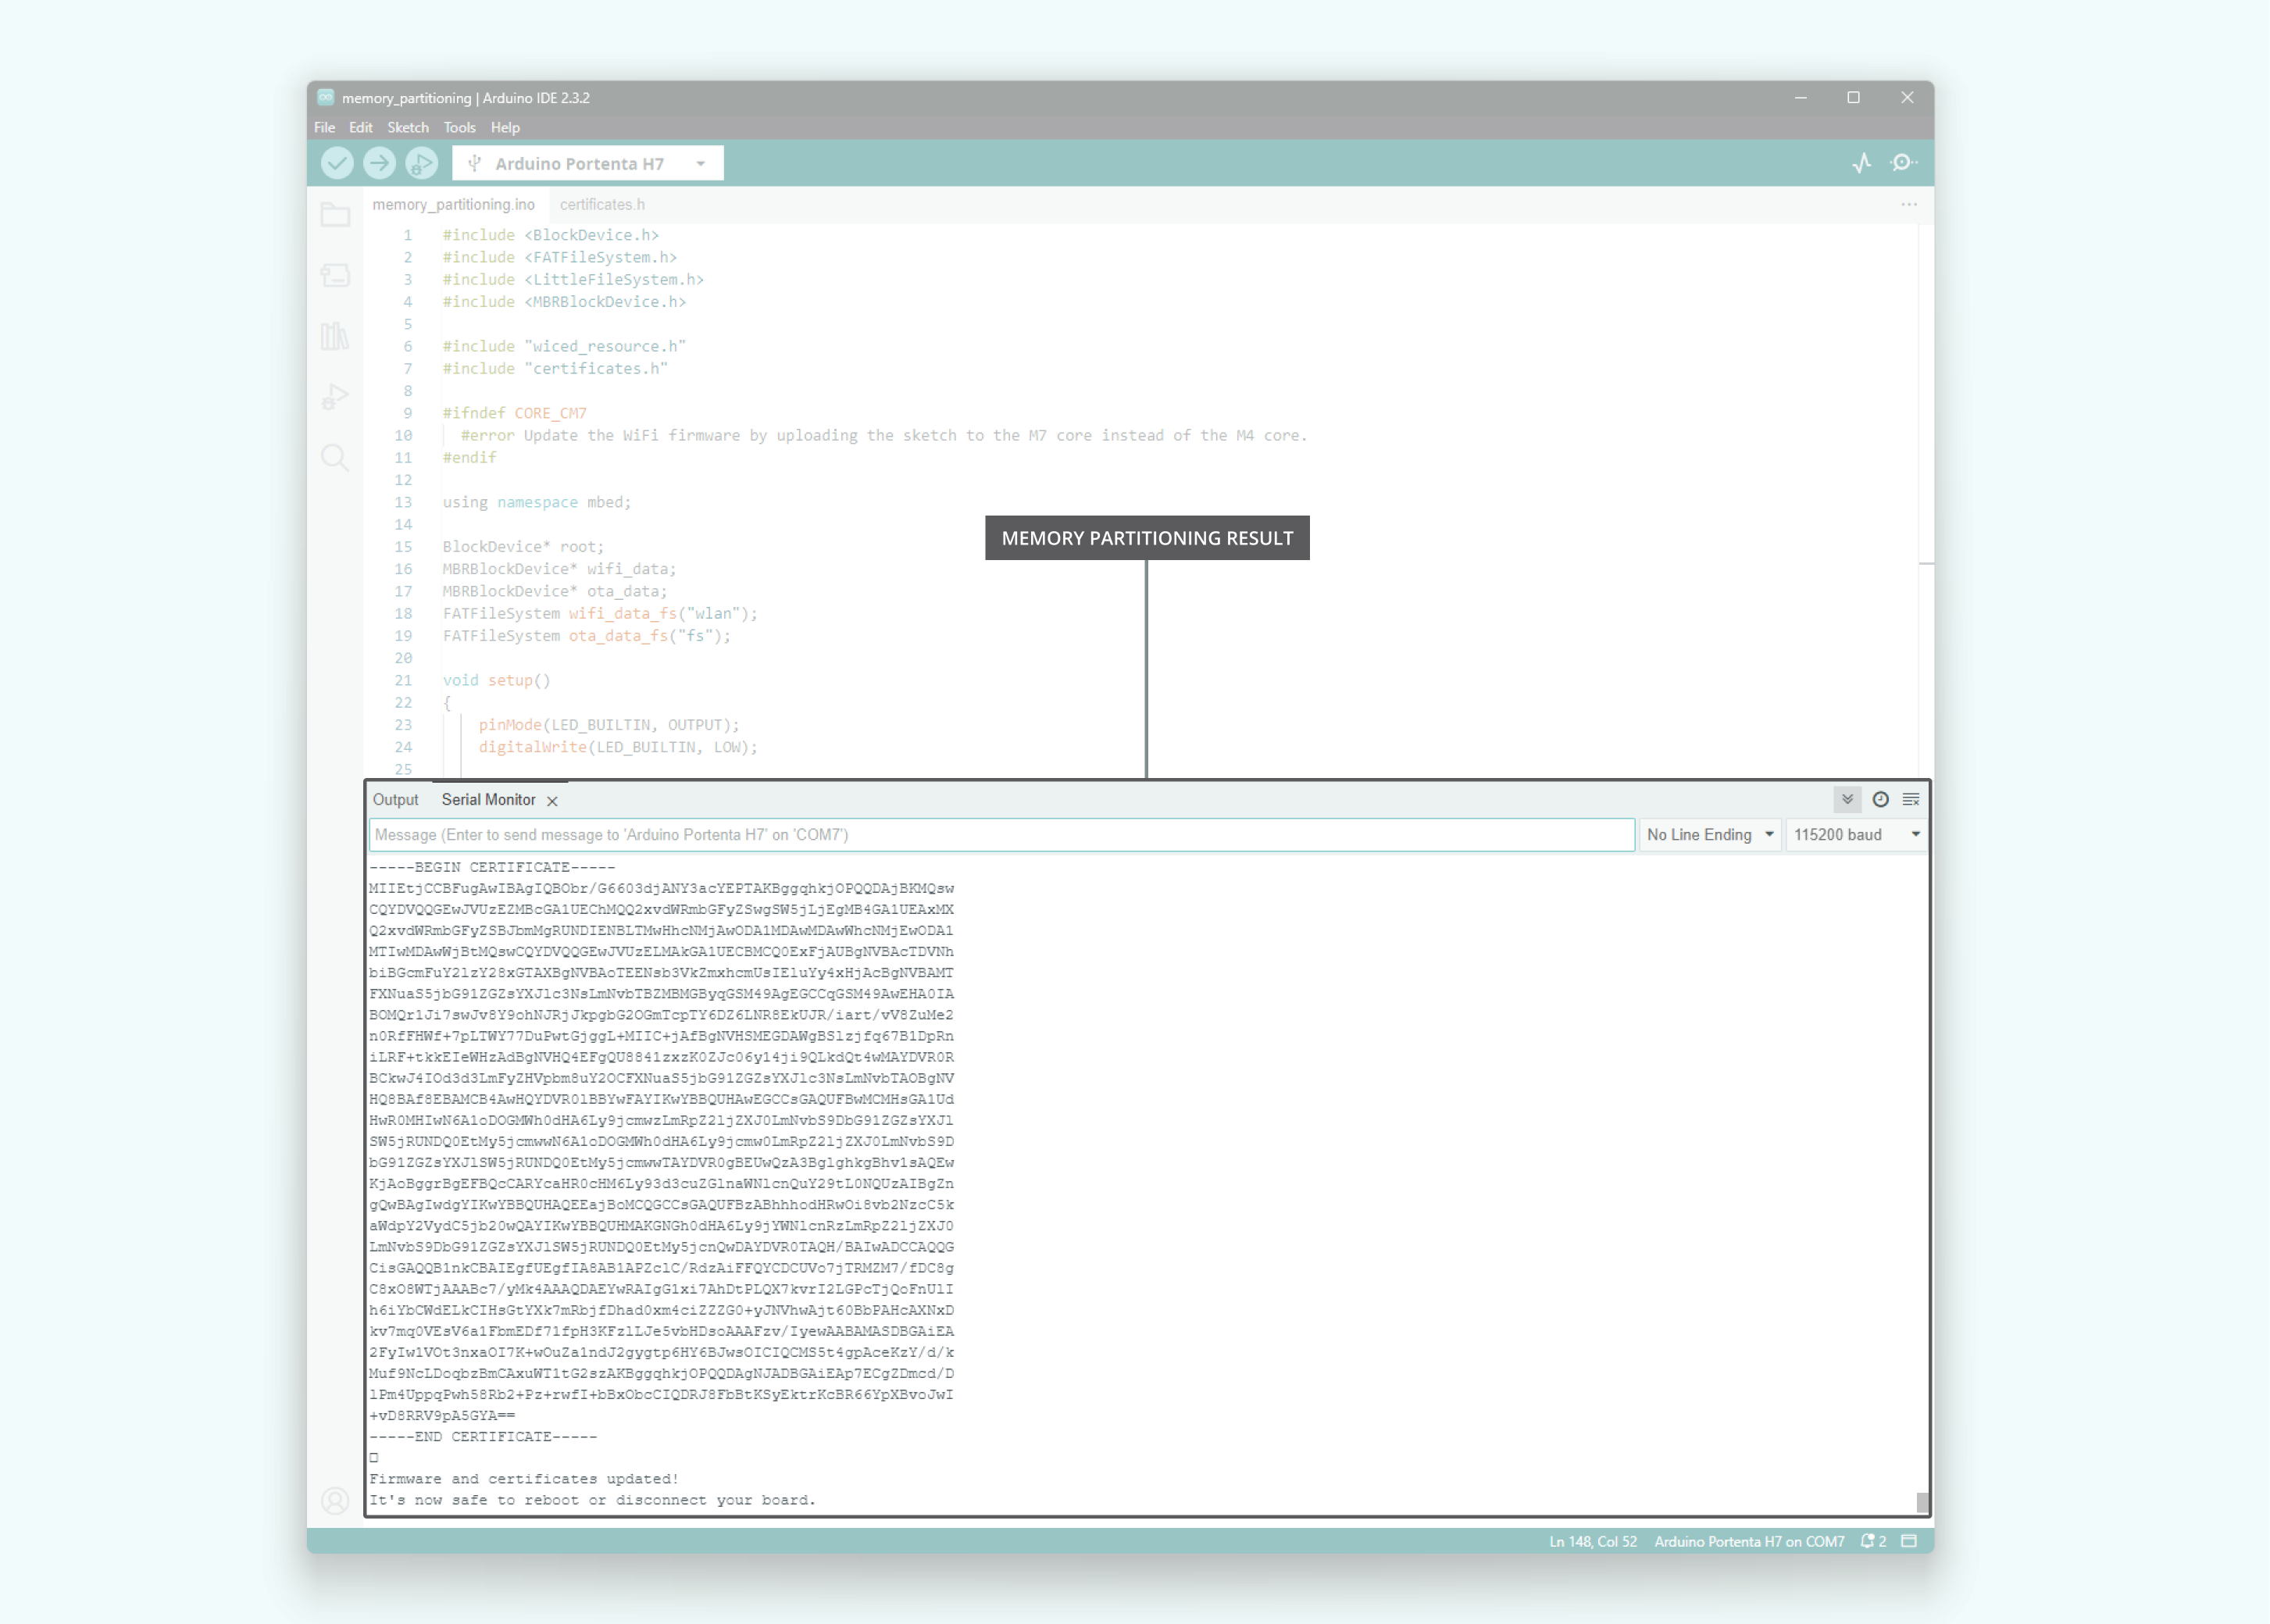2270x1624 pixels.
Task: Click 'FATFileSystem wifi_data_fs("wlan");' line
Action: (600, 614)
